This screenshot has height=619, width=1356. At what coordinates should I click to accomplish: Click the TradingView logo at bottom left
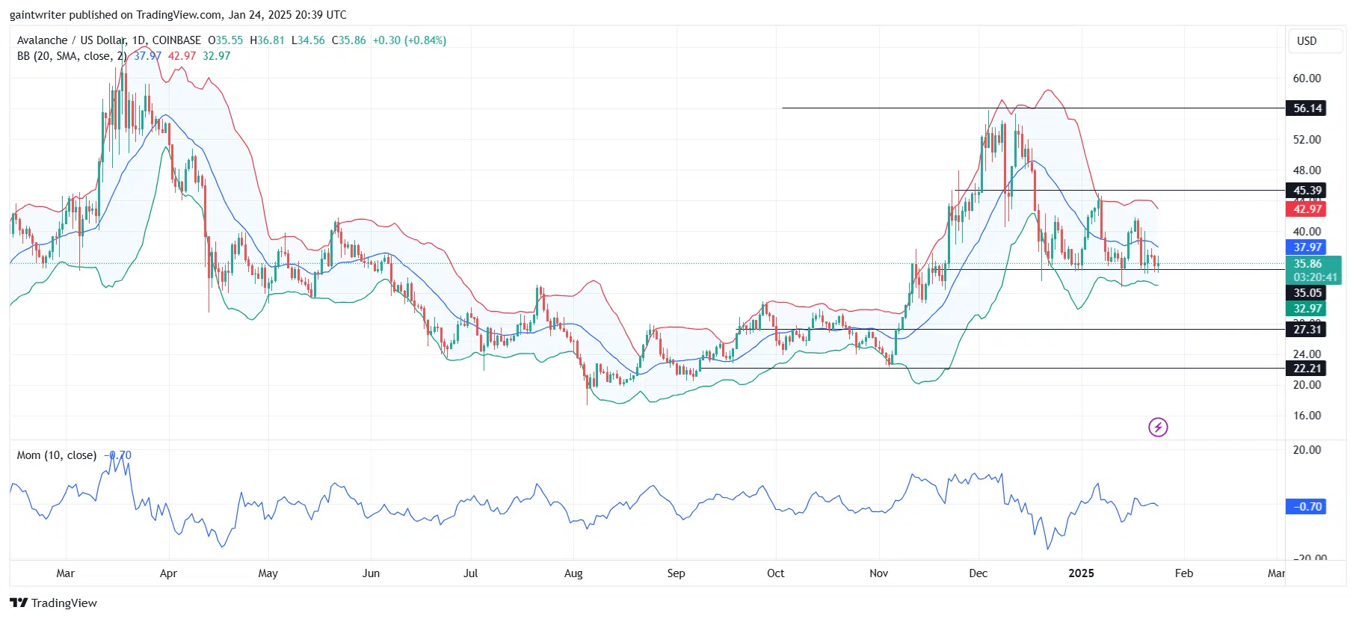pyautogui.click(x=54, y=603)
